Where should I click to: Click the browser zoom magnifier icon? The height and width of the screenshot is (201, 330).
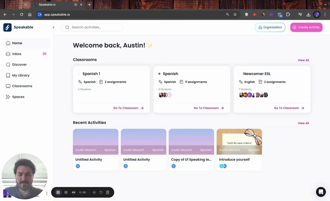point(228,14)
